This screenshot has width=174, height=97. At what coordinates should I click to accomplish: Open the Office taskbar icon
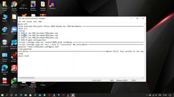(49, 95)
